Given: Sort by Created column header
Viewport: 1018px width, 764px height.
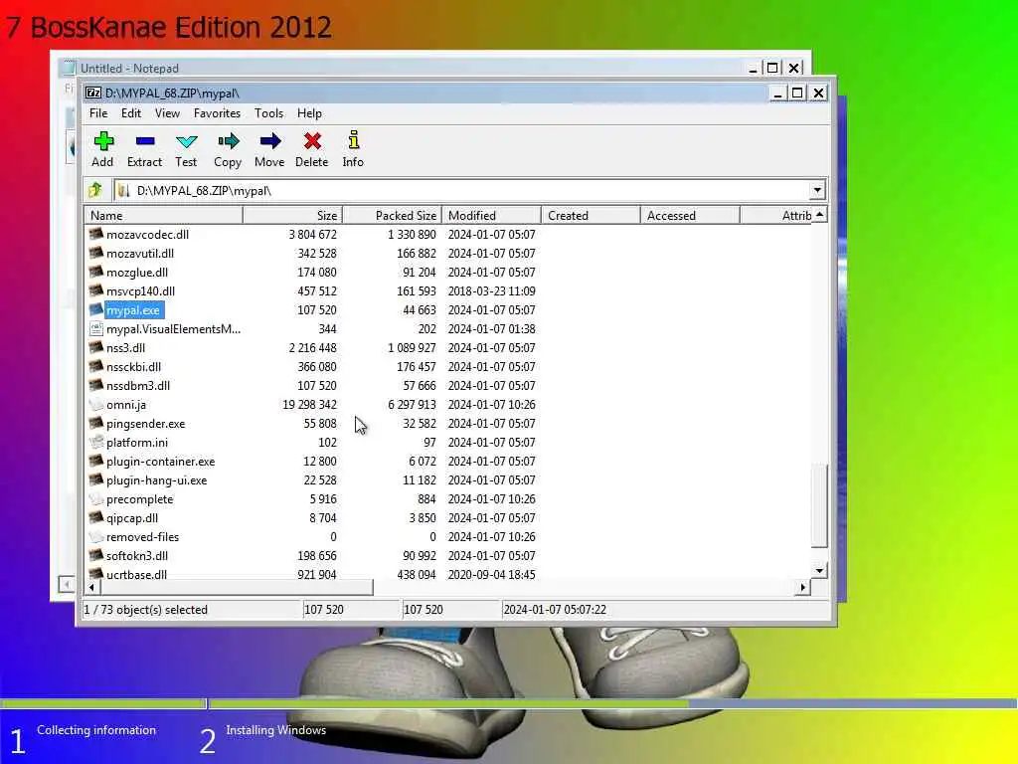Looking at the screenshot, I should click(591, 215).
